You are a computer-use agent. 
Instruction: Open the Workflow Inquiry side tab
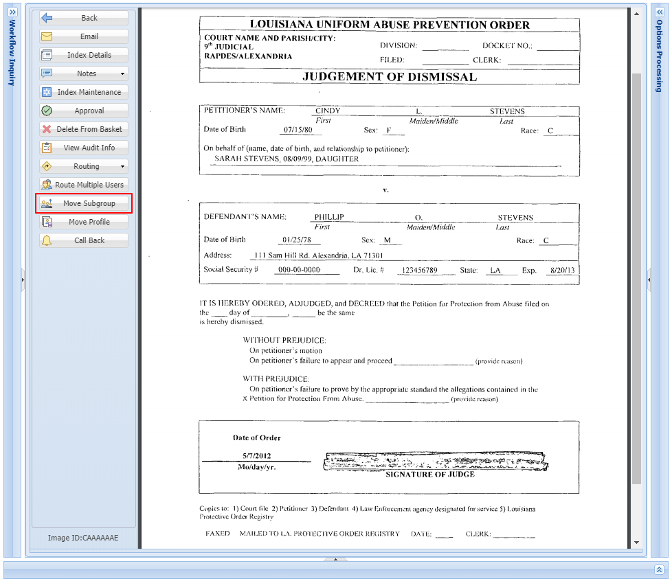tap(12, 53)
